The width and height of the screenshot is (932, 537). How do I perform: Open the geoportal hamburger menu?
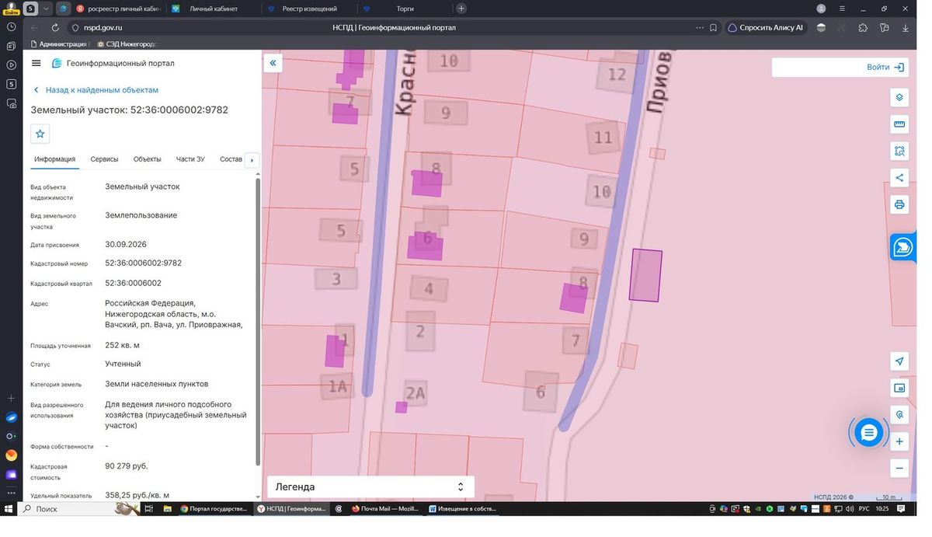[36, 63]
